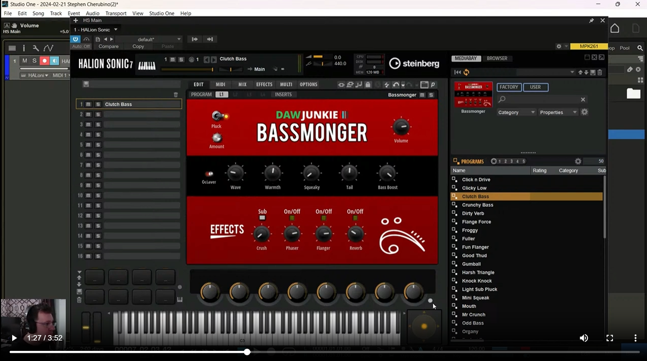This screenshot has width=647, height=361.
Task: Switch to the EDIT tab
Action: coord(199,84)
